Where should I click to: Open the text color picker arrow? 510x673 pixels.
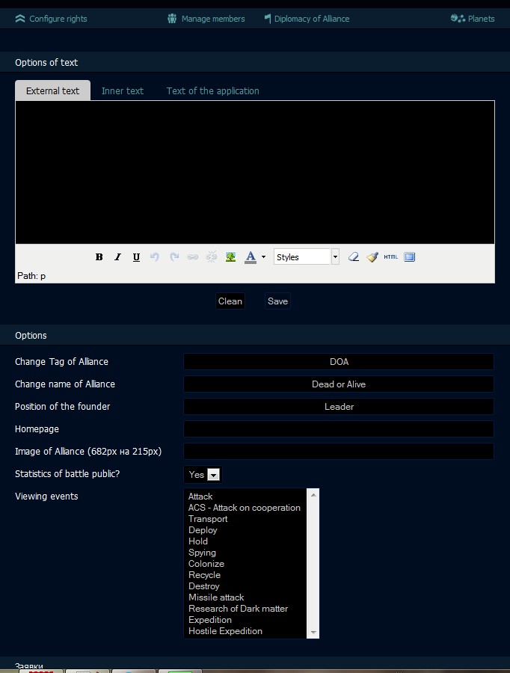[263, 257]
